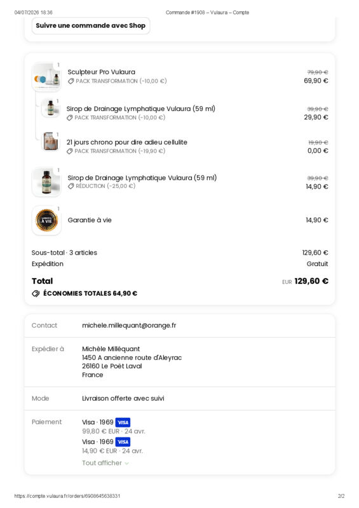Click the email michele.millequant@orange.fr
Viewport: 359px width, 508px height.
[129, 325]
